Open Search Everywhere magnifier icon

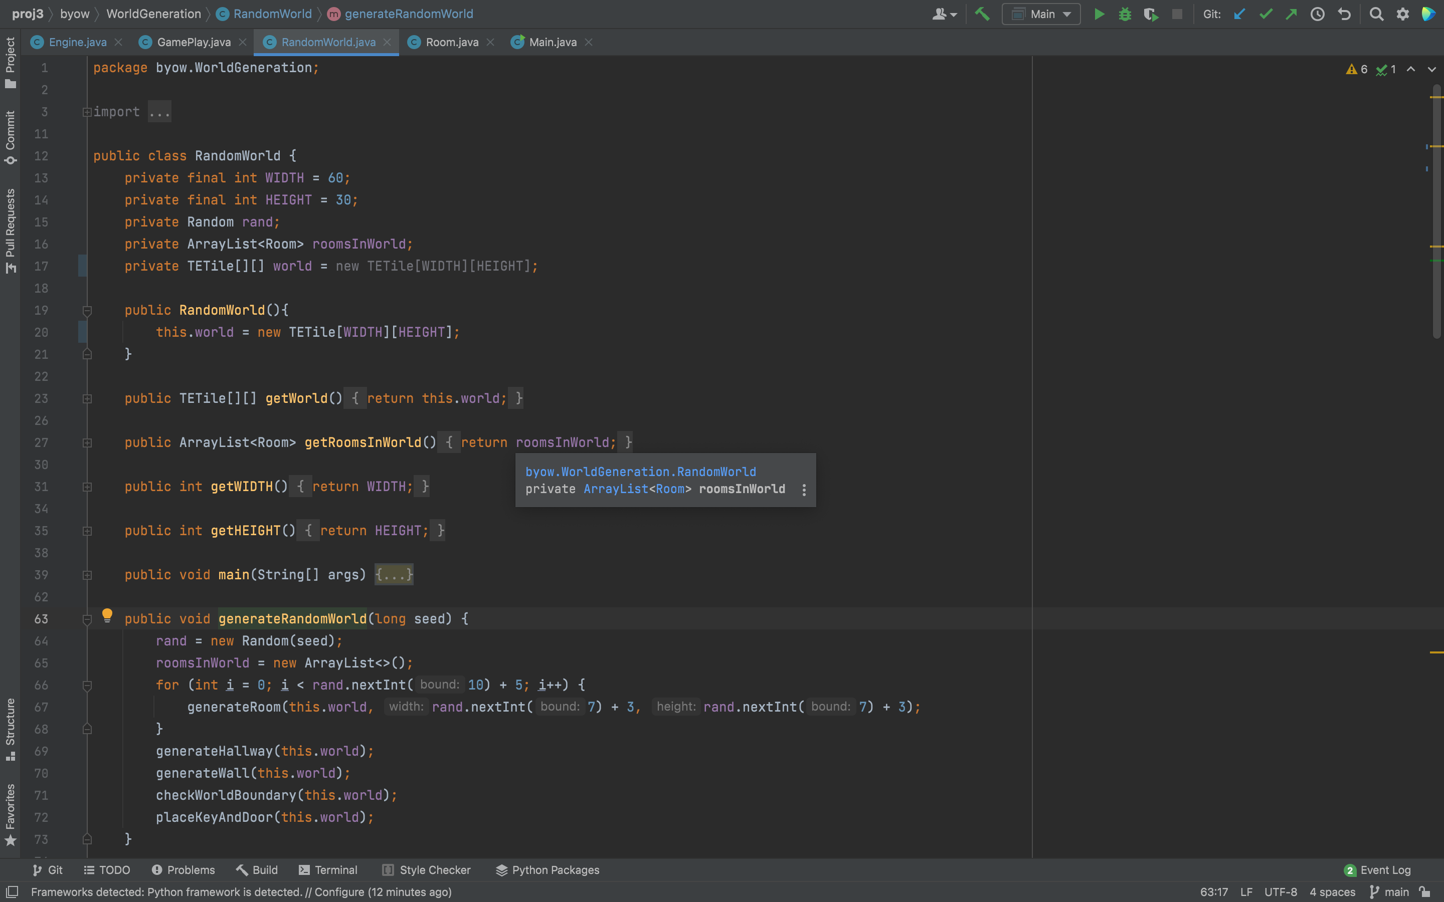coord(1376,14)
